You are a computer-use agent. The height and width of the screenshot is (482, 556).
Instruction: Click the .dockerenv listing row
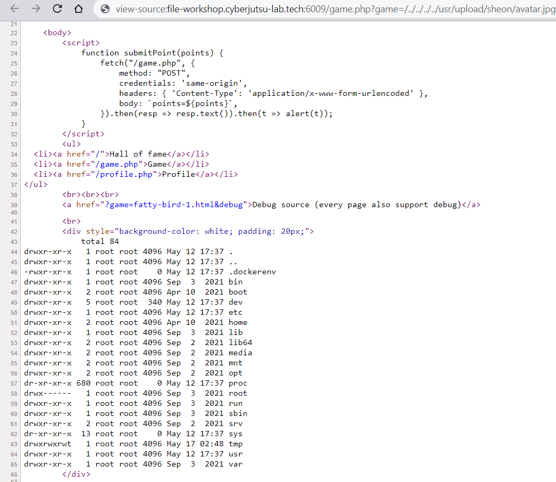(150, 272)
